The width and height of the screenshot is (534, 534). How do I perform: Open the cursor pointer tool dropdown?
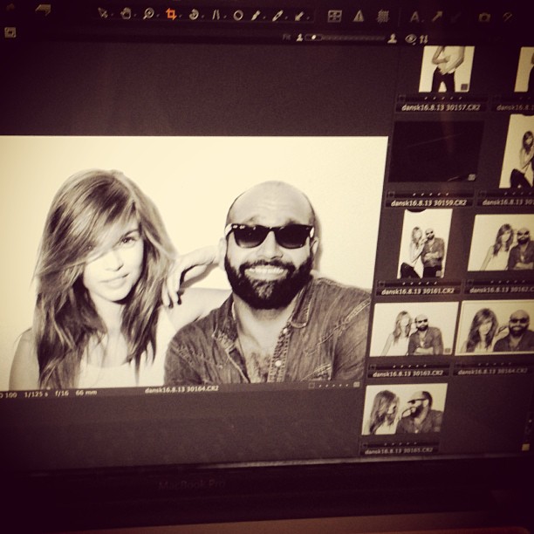103,13
